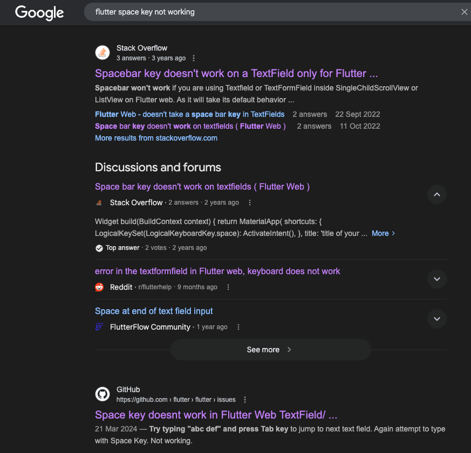Collapse the expanded Stack Overflow discussion
The image size is (471, 453).
click(437, 194)
